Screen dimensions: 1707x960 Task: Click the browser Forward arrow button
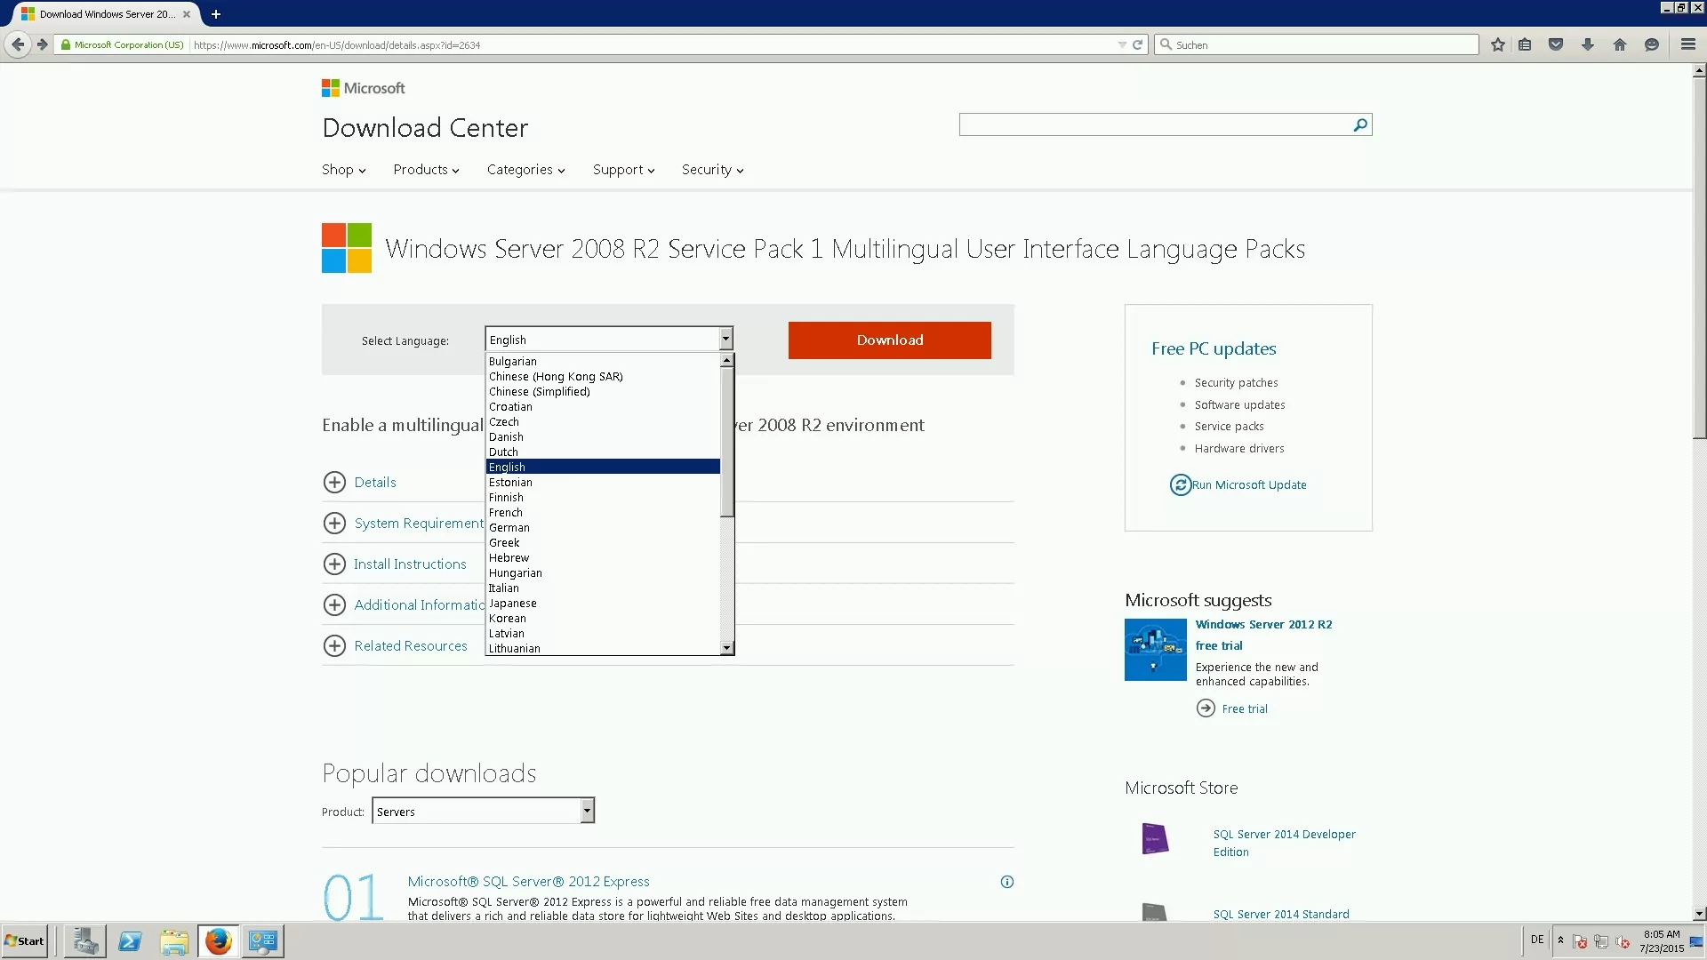42,44
